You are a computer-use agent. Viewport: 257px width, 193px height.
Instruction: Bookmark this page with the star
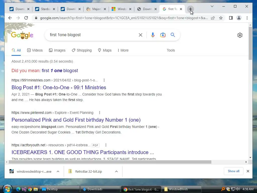(221, 18)
